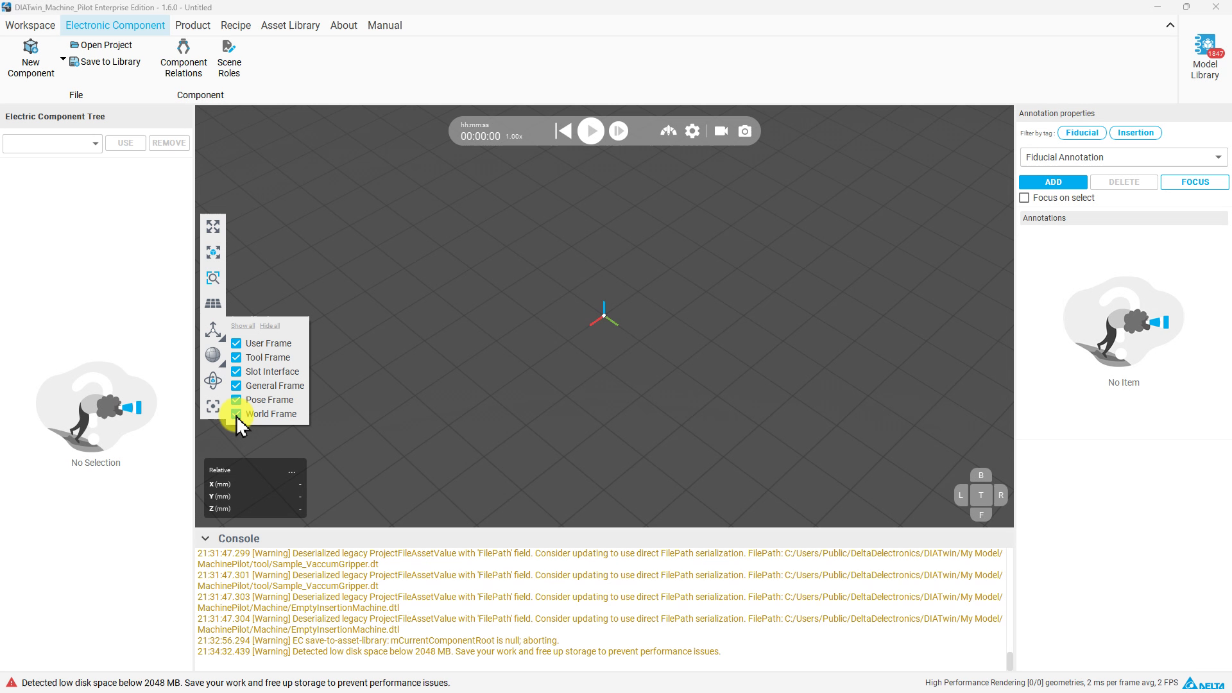The height and width of the screenshot is (693, 1232).
Task: Collapse the ribbon with chevron
Action: coord(1170,25)
